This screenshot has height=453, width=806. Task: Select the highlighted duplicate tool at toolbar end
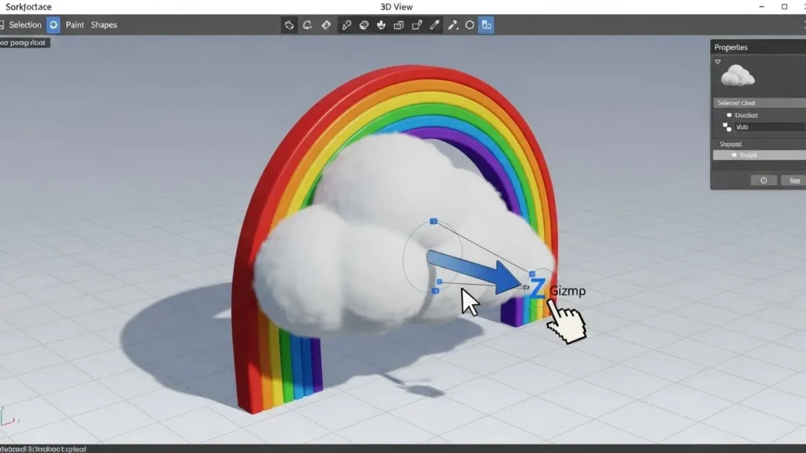click(x=486, y=24)
